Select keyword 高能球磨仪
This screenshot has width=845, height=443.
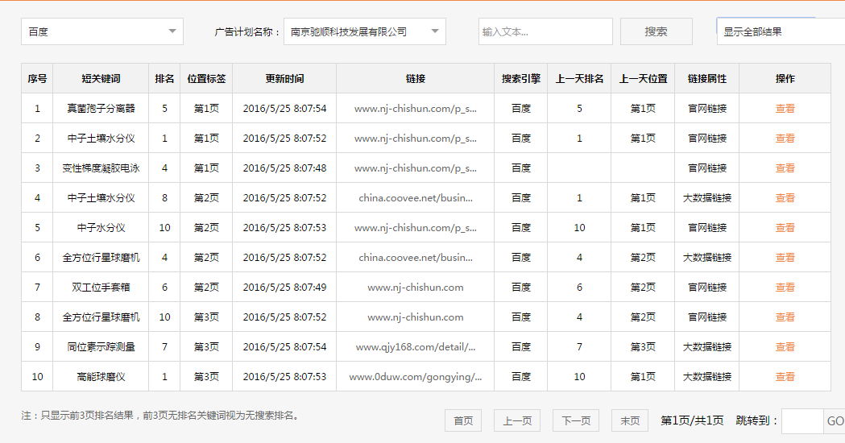[x=101, y=377]
